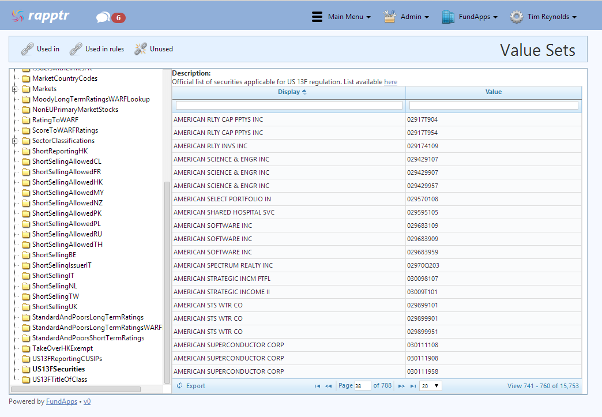The width and height of the screenshot is (602, 417).
Task: Open the FundApps footer link
Action: pos(62,401)
